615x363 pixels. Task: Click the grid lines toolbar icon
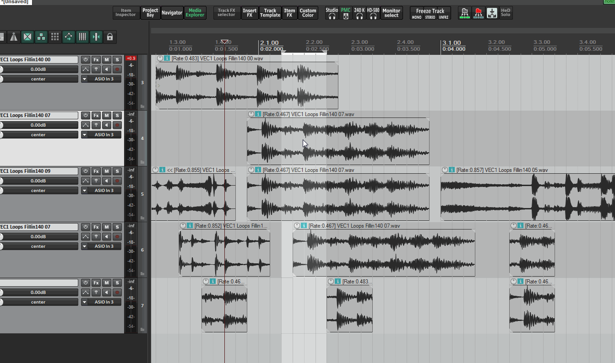point(82,37)
